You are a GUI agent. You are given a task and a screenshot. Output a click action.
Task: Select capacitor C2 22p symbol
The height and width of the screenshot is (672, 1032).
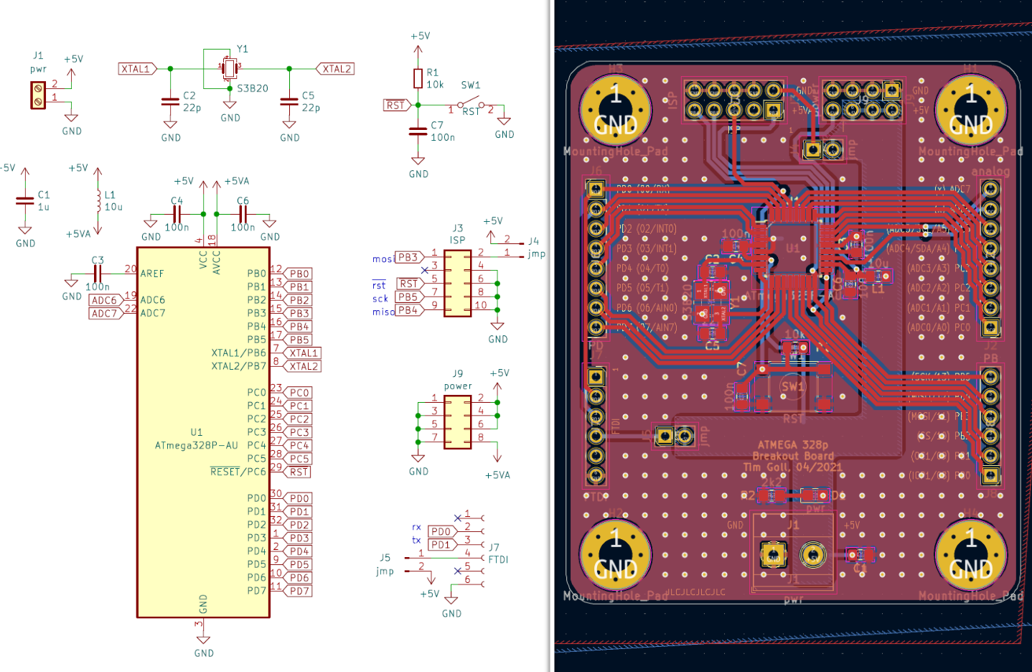170,101
